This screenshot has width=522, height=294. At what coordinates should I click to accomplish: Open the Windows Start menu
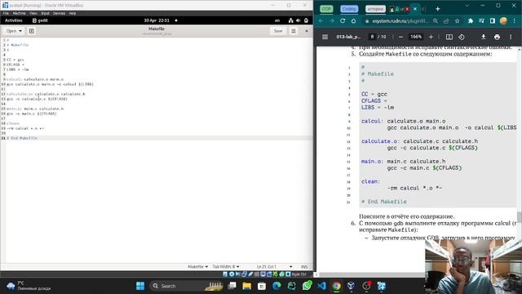tap(140, 286)
